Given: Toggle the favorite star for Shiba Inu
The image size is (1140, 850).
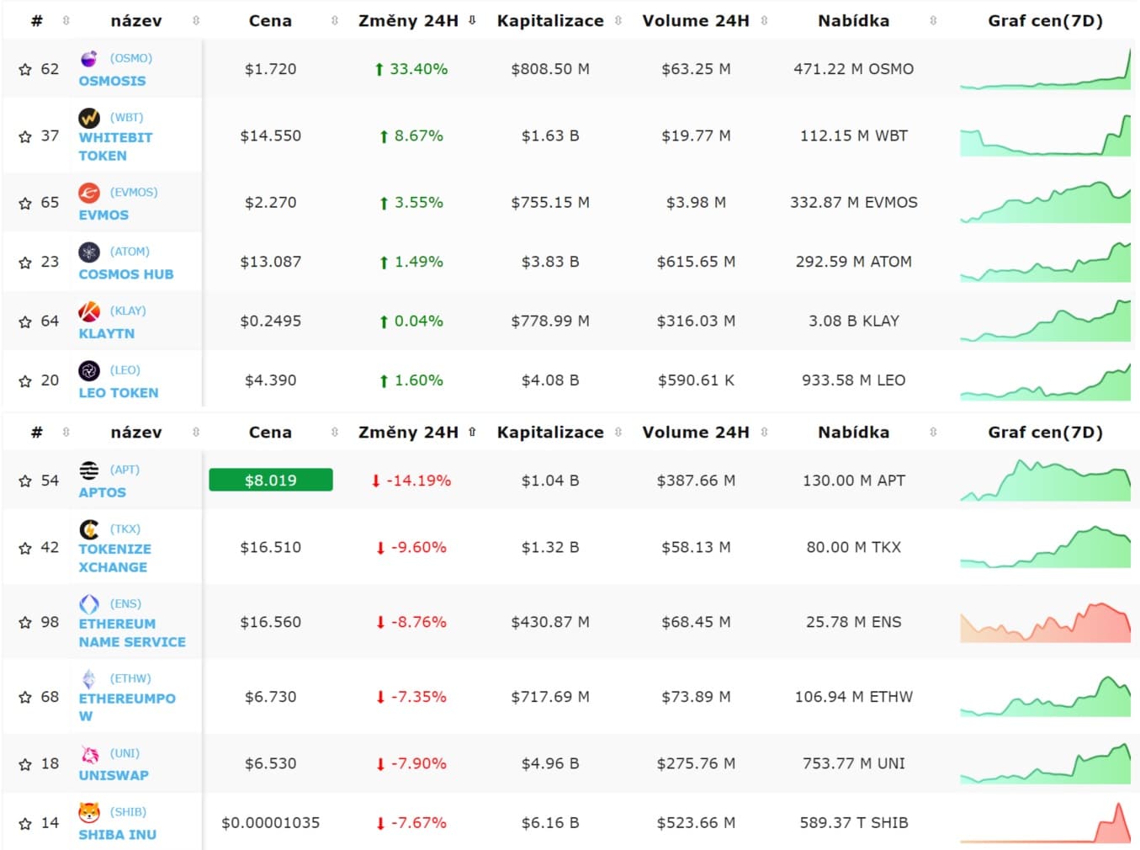Looking at the screenshot, I should (25, 823).
